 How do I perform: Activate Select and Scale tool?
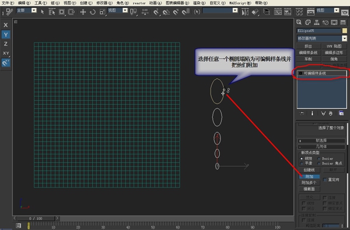(103, 12)
